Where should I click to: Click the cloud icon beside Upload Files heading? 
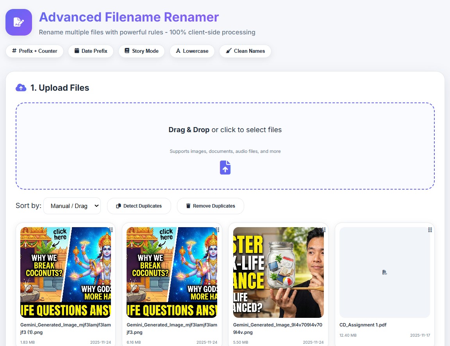point(21,87)
